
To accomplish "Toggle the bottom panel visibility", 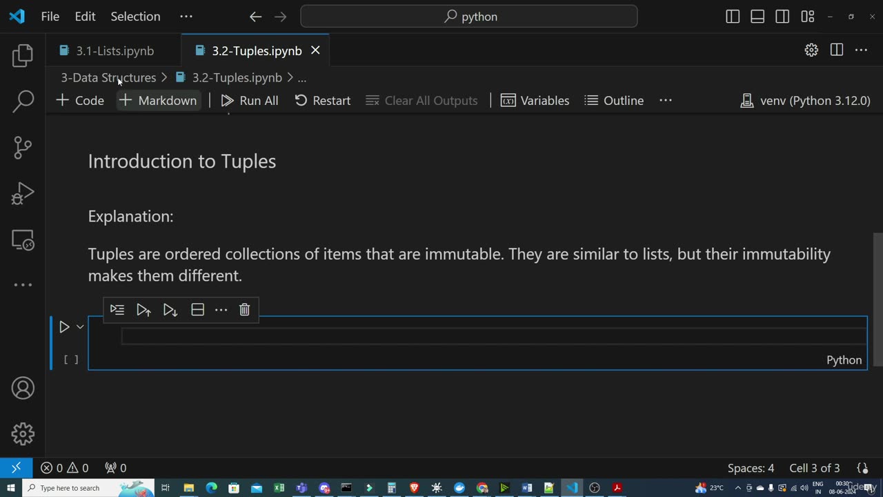I will tap(757, 17).
